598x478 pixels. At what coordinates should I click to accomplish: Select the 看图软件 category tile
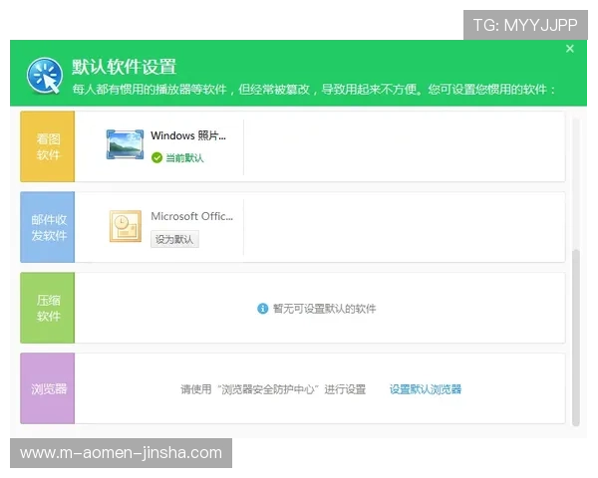coord(48,146)
